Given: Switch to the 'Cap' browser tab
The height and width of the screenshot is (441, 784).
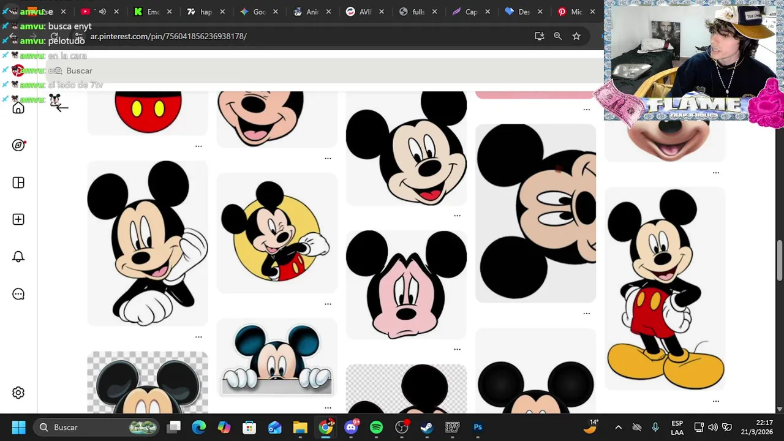Looking at the screenshot, I should [465, 12].
